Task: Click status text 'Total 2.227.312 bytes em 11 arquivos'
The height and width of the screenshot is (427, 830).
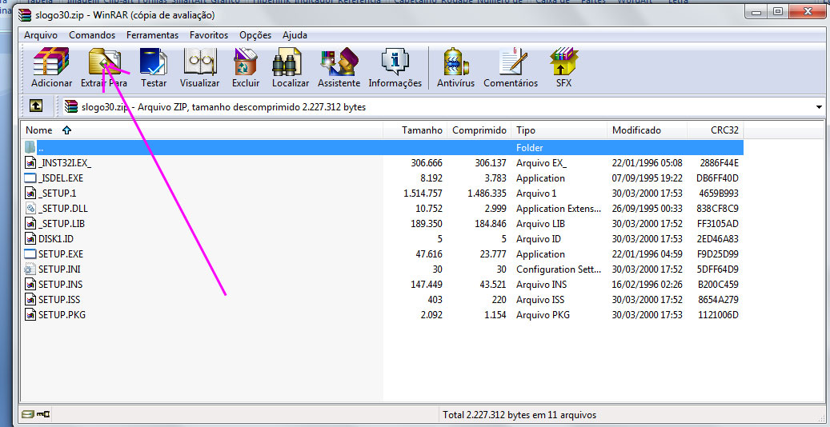Action: click(x=519, y=415)
